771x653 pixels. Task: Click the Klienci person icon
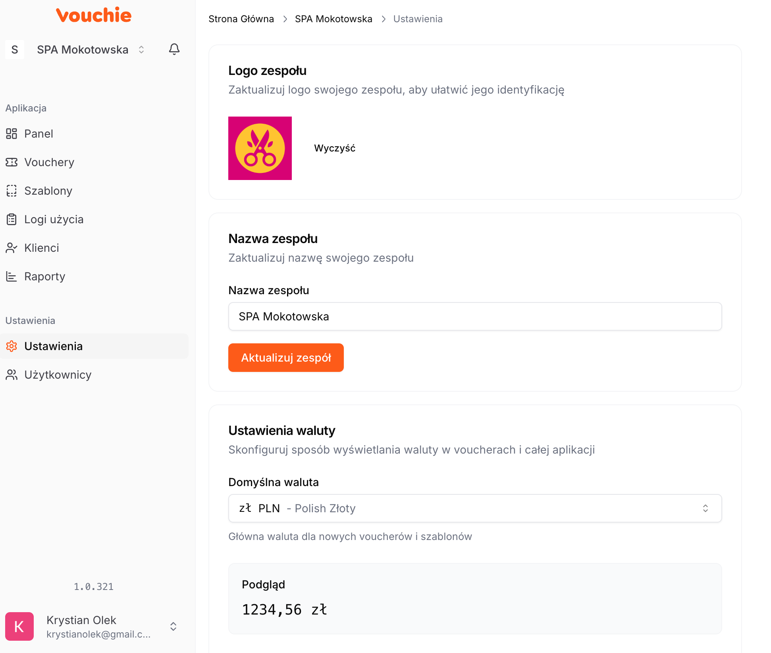click(12, 248)
